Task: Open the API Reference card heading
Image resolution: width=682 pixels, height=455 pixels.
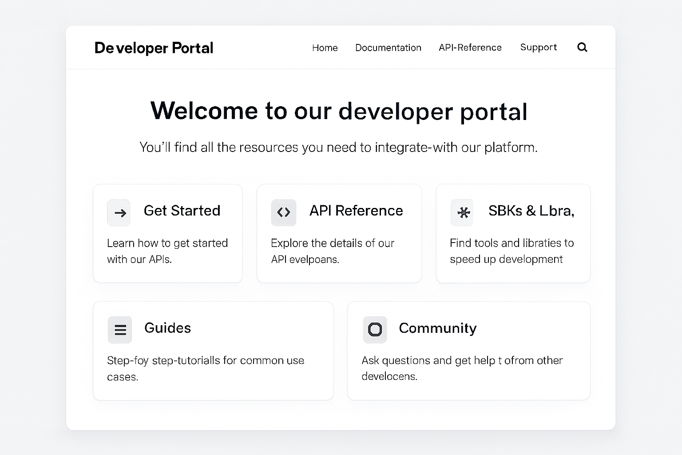Action: click(x=356, y=211)
